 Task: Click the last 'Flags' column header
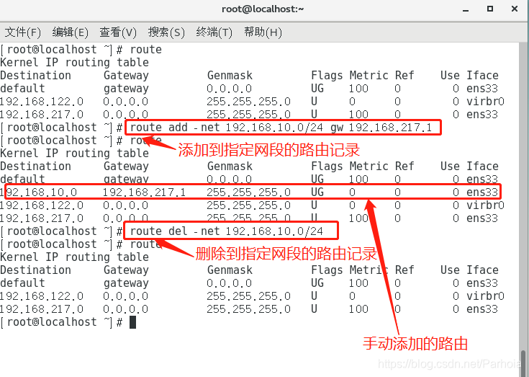tap(327, 270)
